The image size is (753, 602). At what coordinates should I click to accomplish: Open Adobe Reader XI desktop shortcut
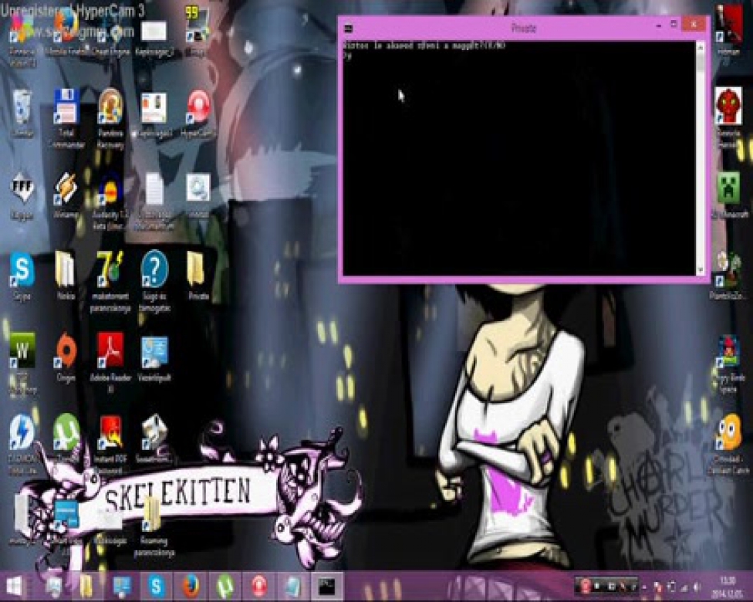pyautogui.click(x=110, y=363)
